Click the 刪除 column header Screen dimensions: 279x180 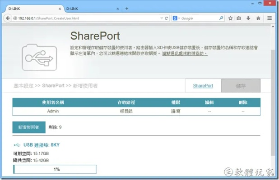[243, 102]
